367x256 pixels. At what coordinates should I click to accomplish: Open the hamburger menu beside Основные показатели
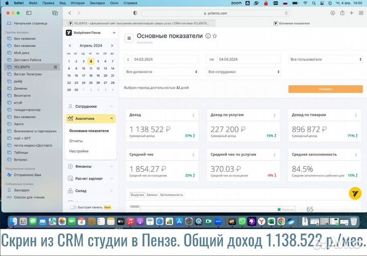tap(129, 38)
